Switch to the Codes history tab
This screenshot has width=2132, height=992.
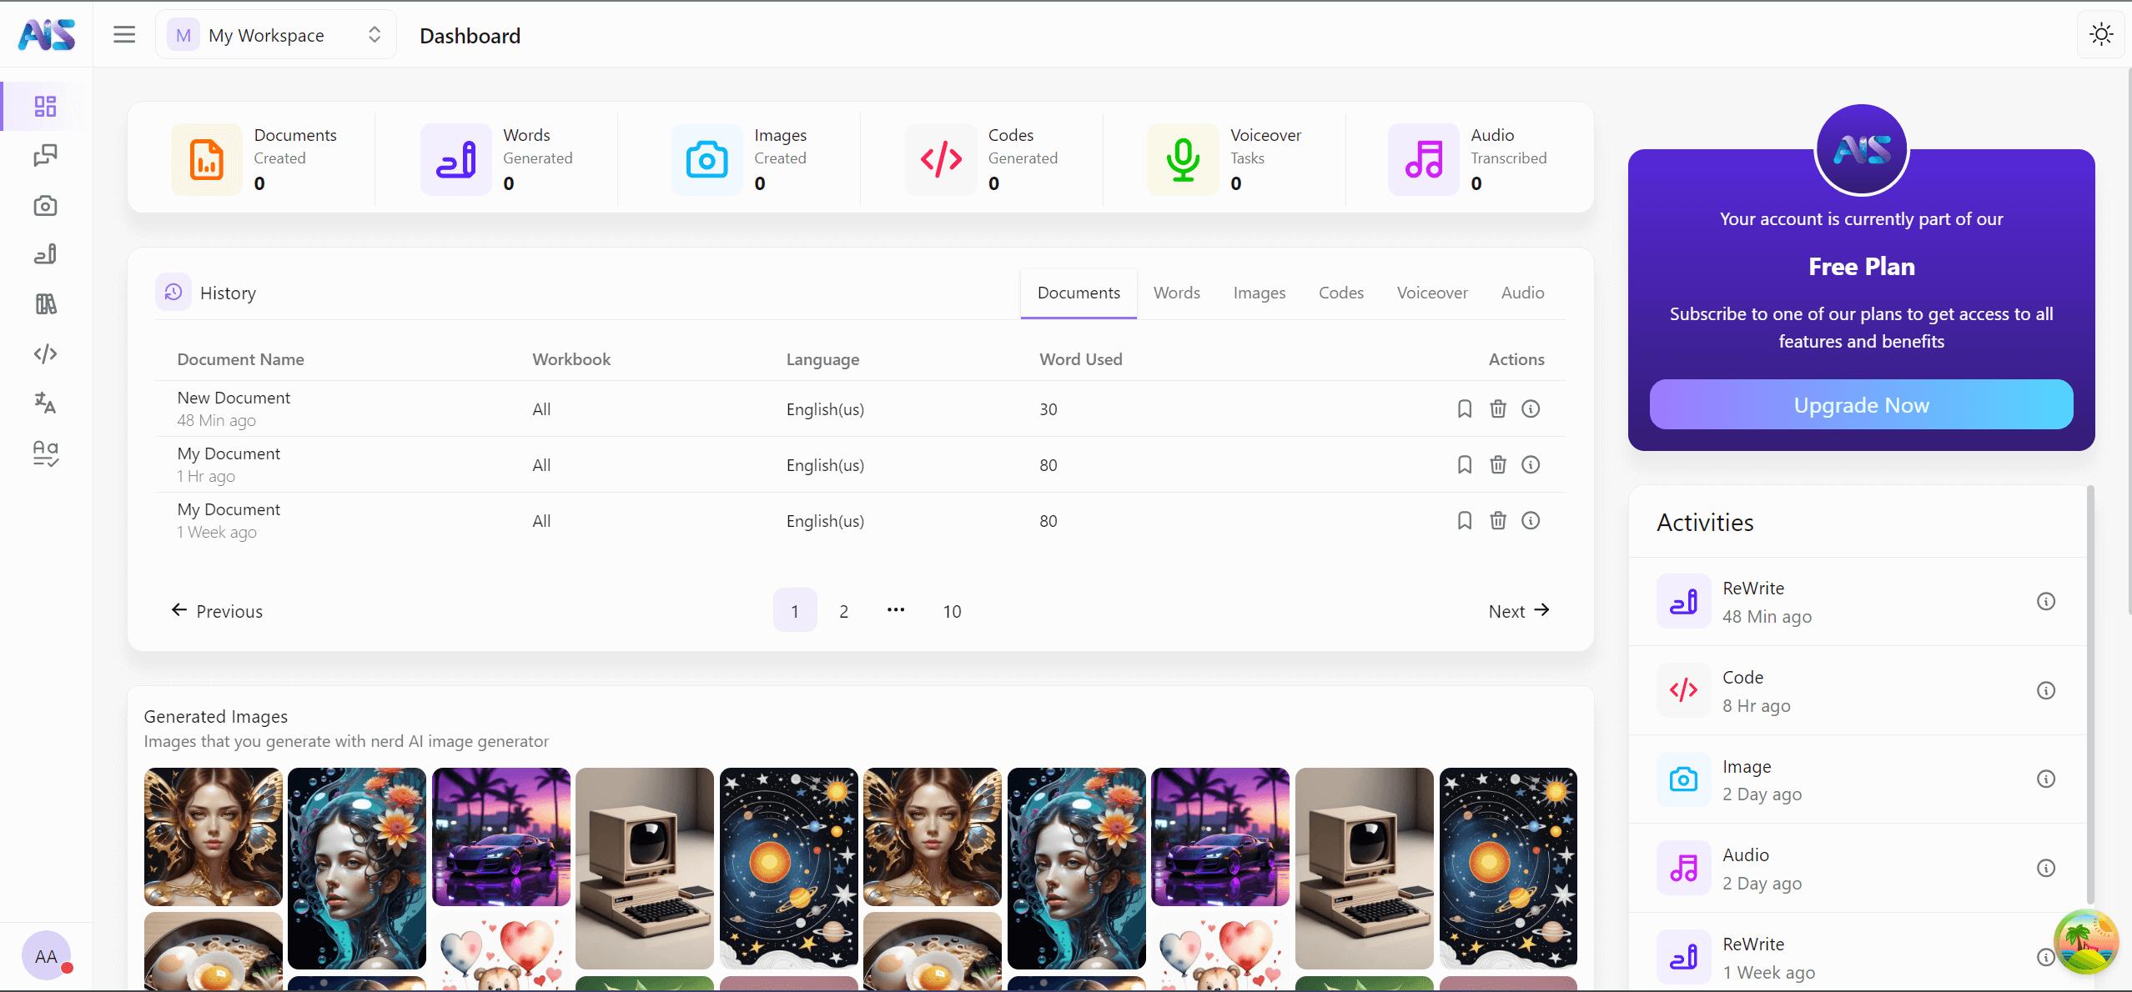[1341, 293]
